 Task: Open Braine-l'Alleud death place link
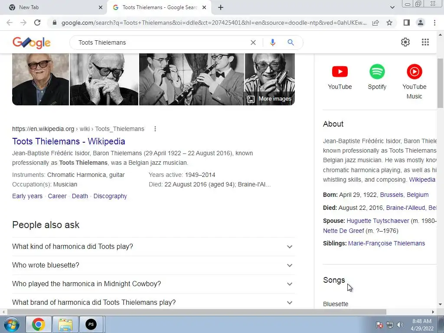(411, 208)
